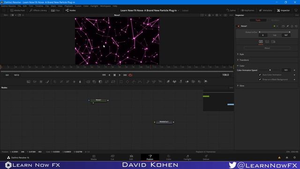300x169 pixels.
Task: Expand the Style section
Action: [238, 54]
